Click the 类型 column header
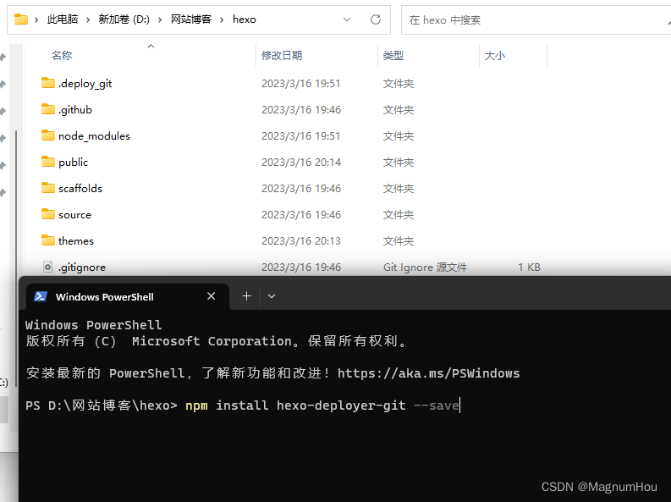671x502 pixels. [x=393, y=55]
